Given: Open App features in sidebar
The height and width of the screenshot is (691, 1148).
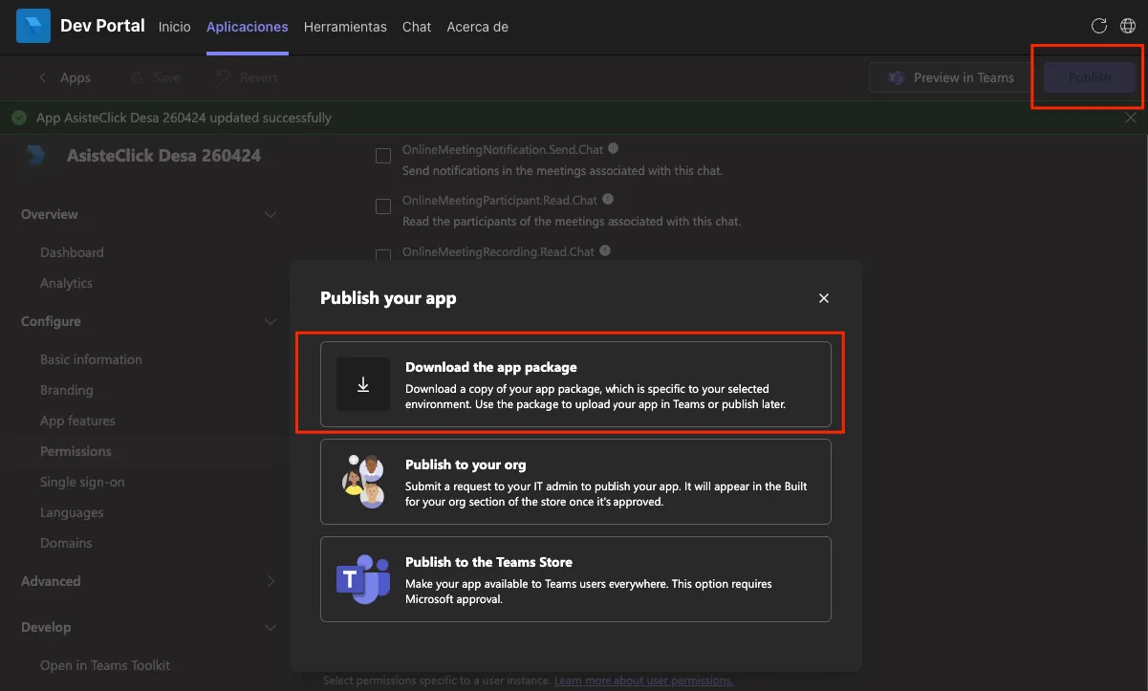Looking at the screenshot, I should (x=77, y=421).
